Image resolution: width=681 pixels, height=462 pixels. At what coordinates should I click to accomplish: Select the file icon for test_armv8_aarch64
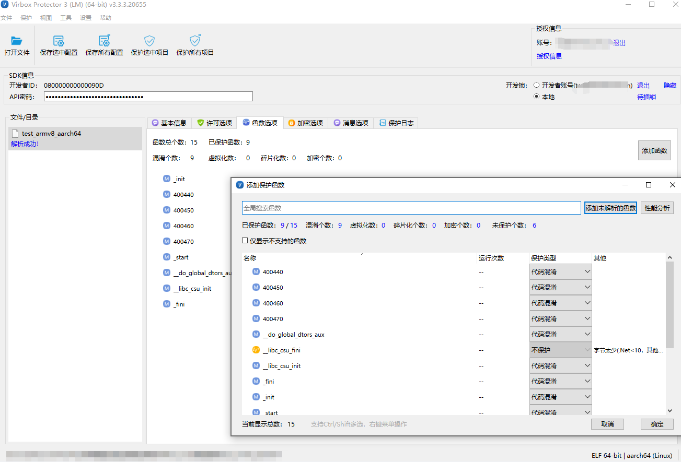tap(15, 134)
